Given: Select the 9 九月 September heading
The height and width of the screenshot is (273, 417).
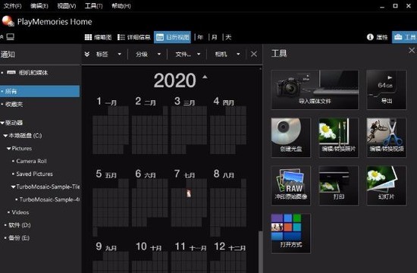Looking at the screenshot, I should [x=106, y=246].
